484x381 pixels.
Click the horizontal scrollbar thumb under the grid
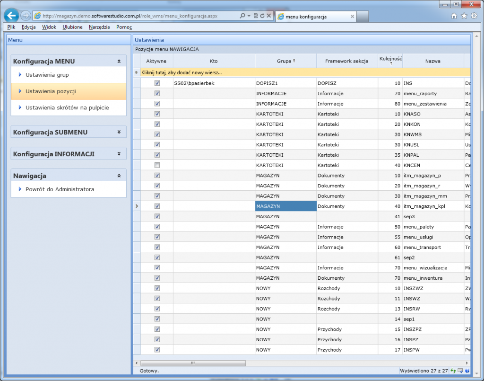192,363
